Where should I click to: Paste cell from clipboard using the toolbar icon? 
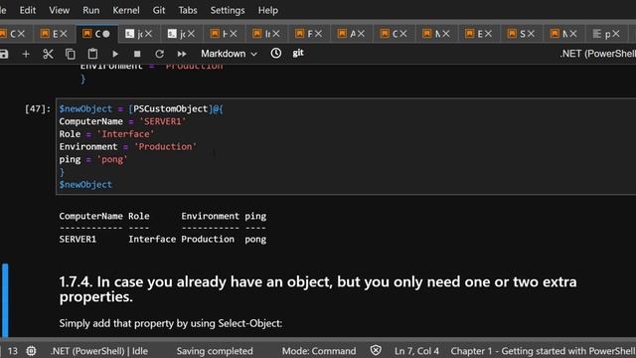tap(92, 54)
